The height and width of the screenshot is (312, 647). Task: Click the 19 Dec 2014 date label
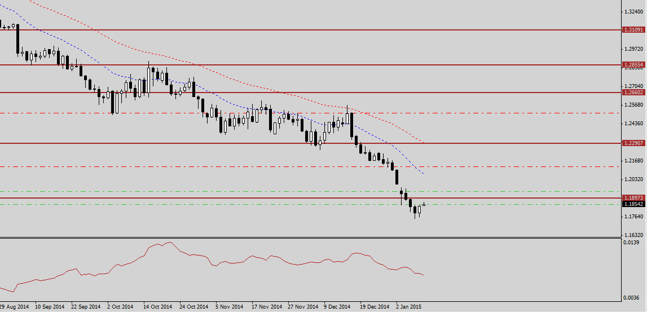pos(375,307)
